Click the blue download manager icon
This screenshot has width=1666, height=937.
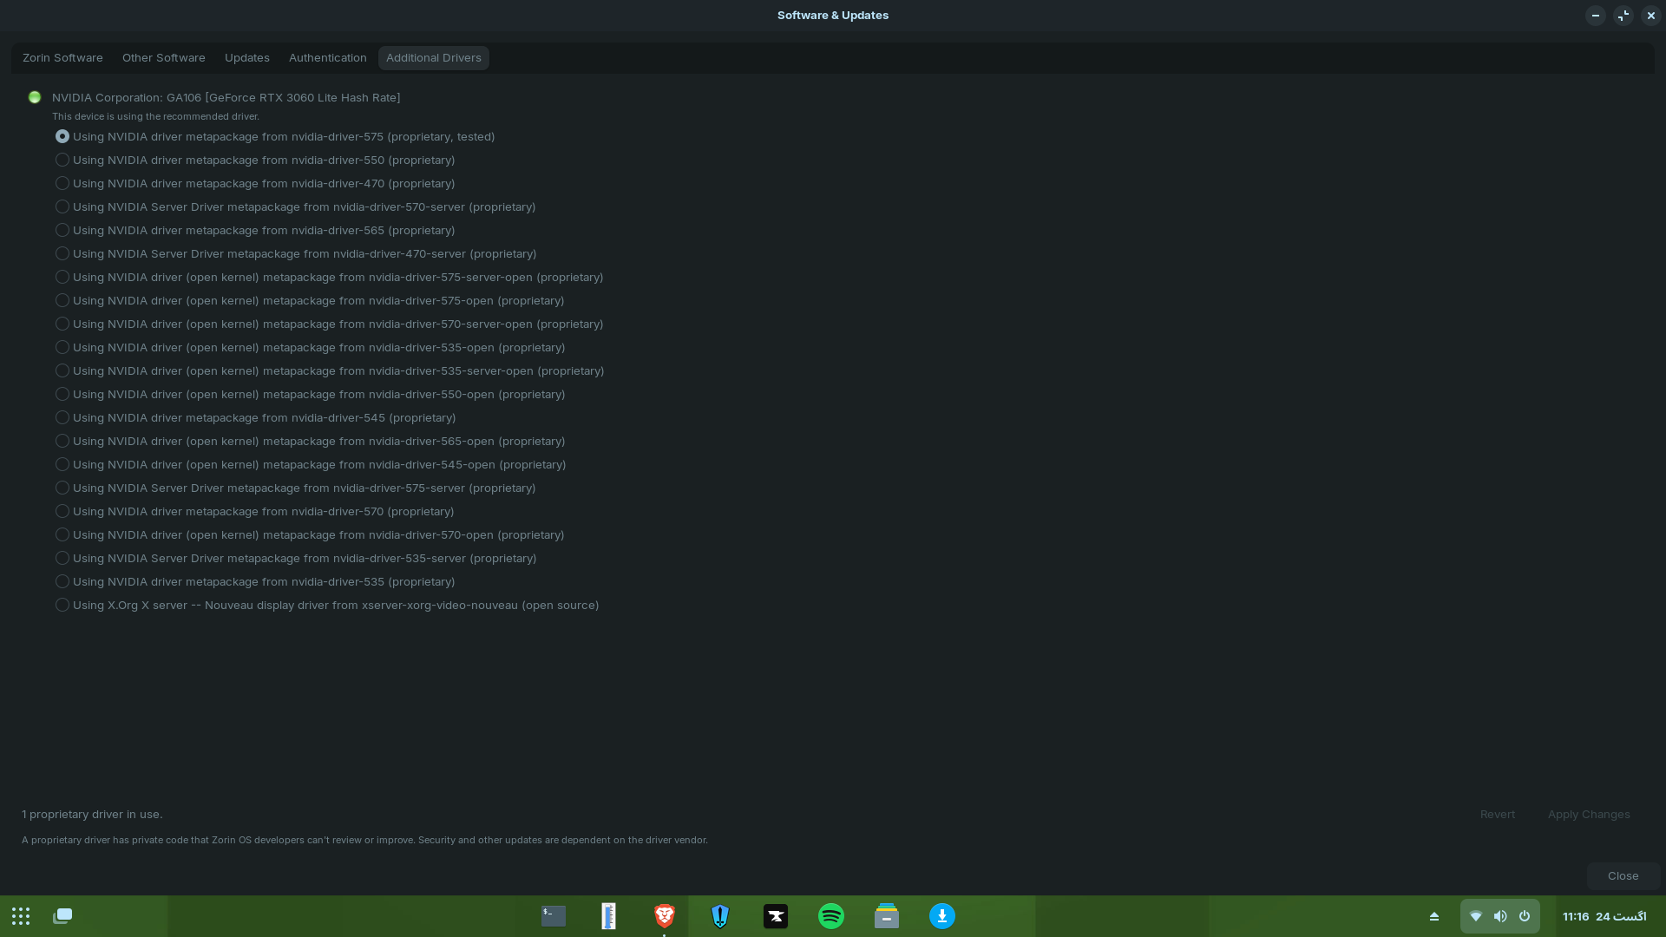[942, 916]
